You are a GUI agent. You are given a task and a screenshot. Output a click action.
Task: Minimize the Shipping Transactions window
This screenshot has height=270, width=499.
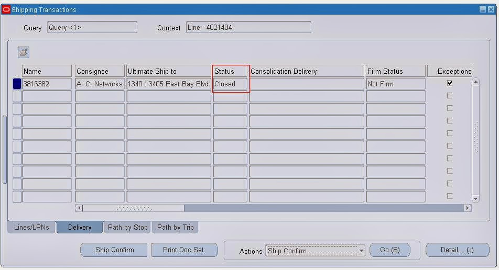482,9
